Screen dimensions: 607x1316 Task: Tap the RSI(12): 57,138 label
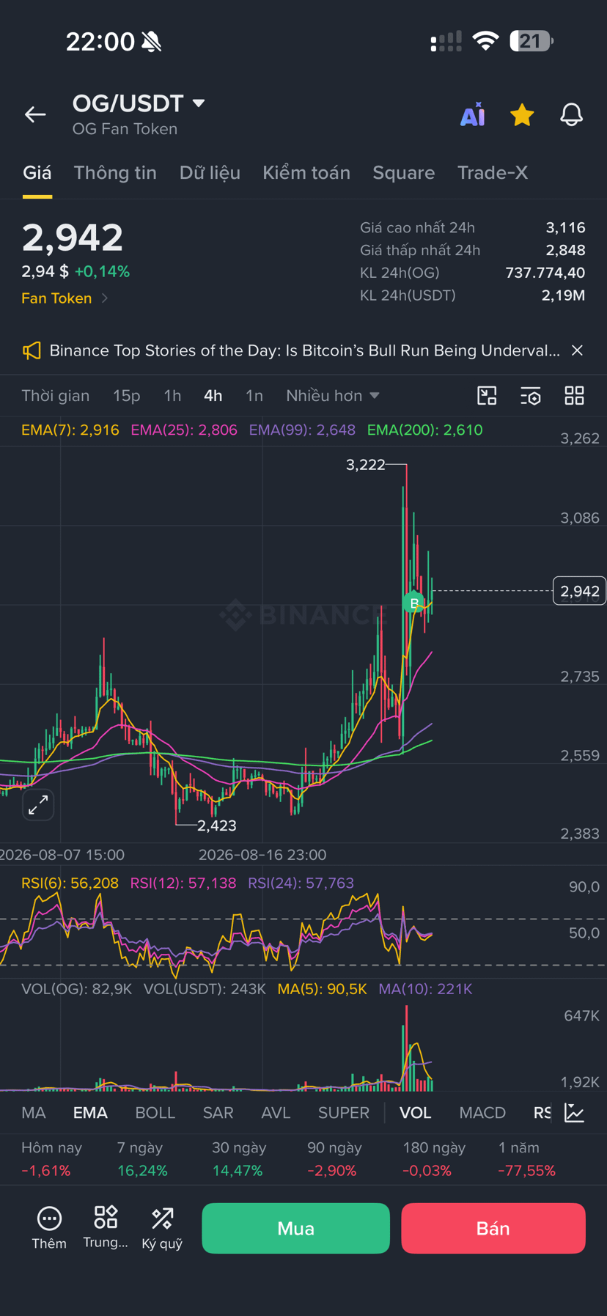coord(183,883)
